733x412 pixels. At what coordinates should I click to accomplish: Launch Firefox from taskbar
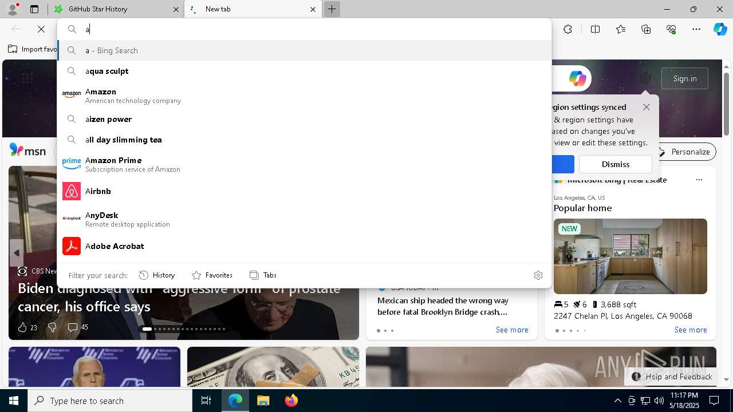[x=291, y=401]
